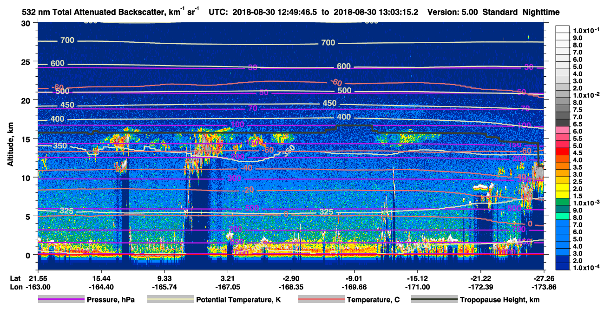Click the 25 altitude axis tick label
The width and height of the screenshot is (604, 310).
[27, 61]
